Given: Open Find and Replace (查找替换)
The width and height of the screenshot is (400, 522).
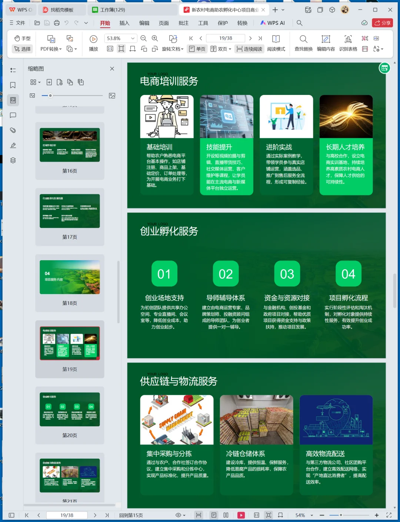Looking at the screenshot, I should [303, 43].
